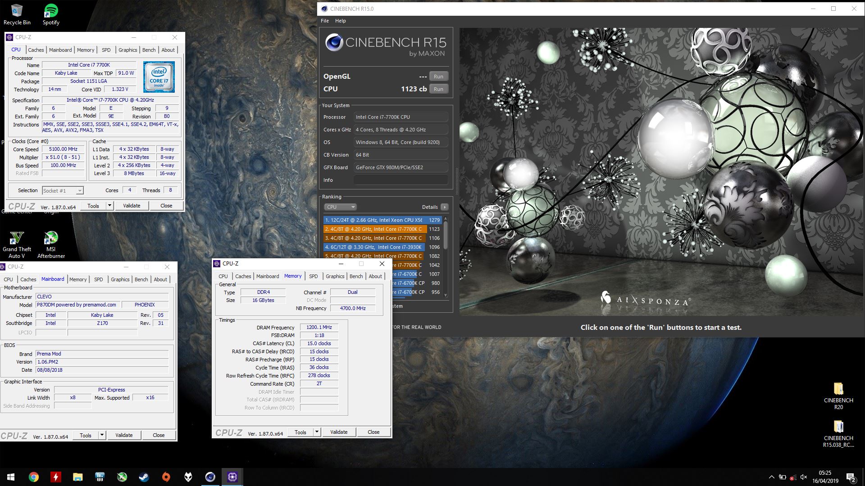Screen dimensions: 865x486
Task: Switch to CPU tab in Memory CPU-Z window
Action: click(x=223, y=276)
